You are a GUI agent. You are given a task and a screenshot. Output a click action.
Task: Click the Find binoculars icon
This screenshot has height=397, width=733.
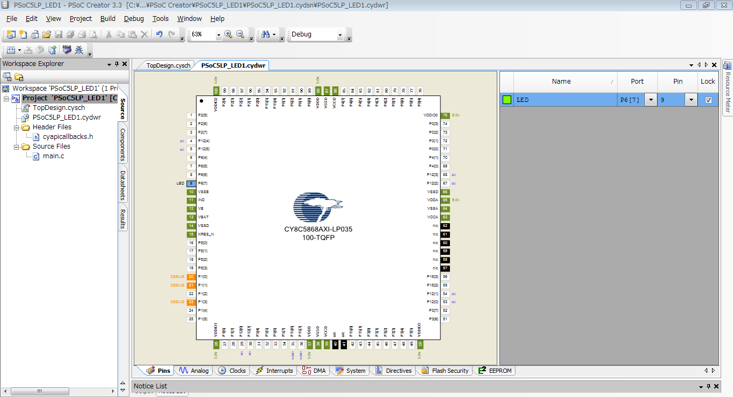(x=265, y=34)
